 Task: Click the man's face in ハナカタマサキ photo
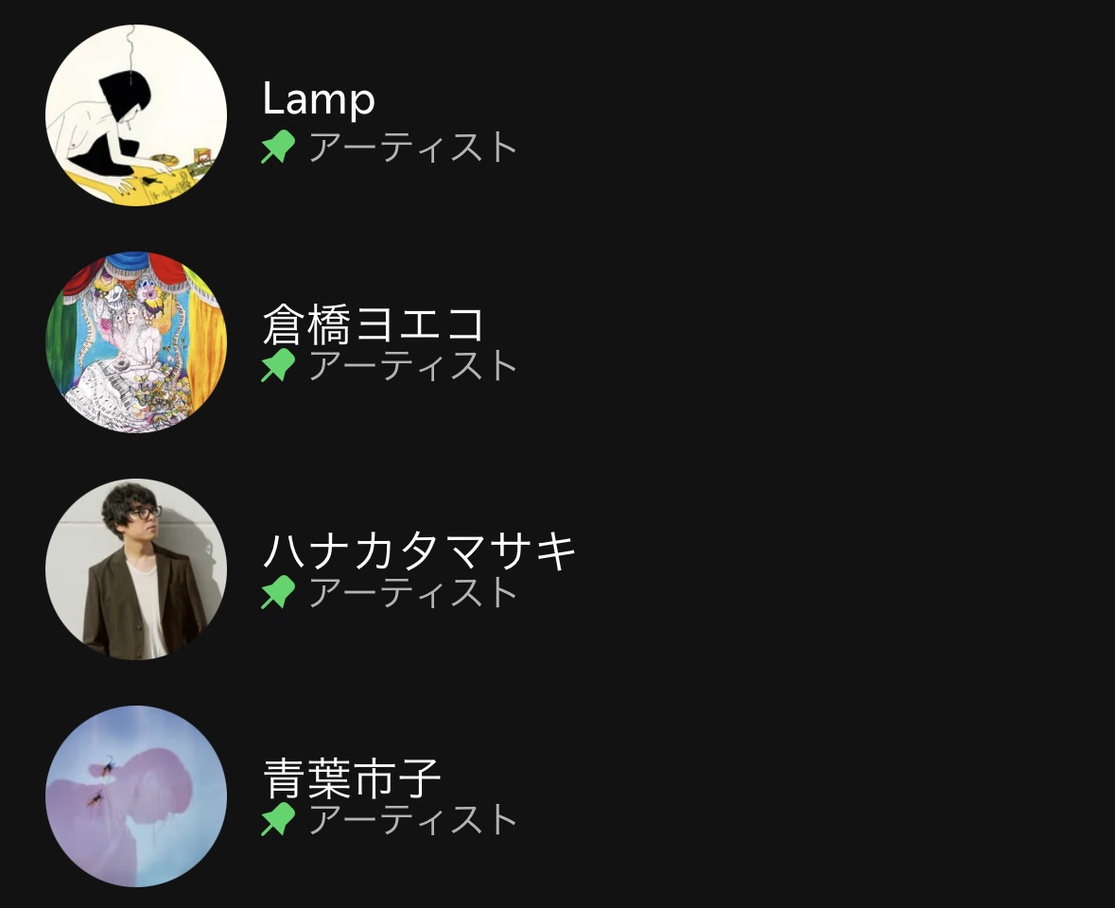coord(145,523)
